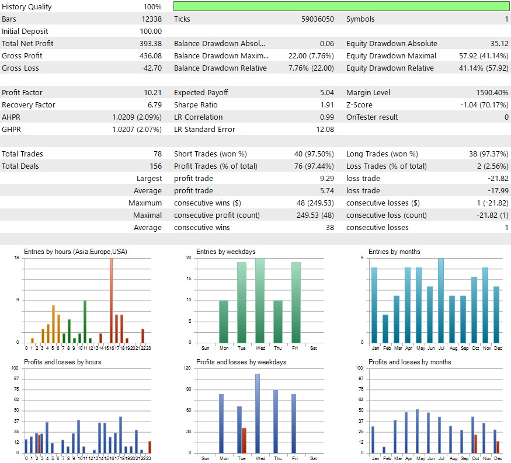Viewport: 511px width, 463px height.
Task: Click the red October loss bar in months chart
Action: [475, 444]
